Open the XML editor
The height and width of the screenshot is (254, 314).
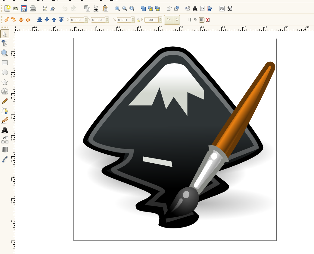click(x=202, y=8)
